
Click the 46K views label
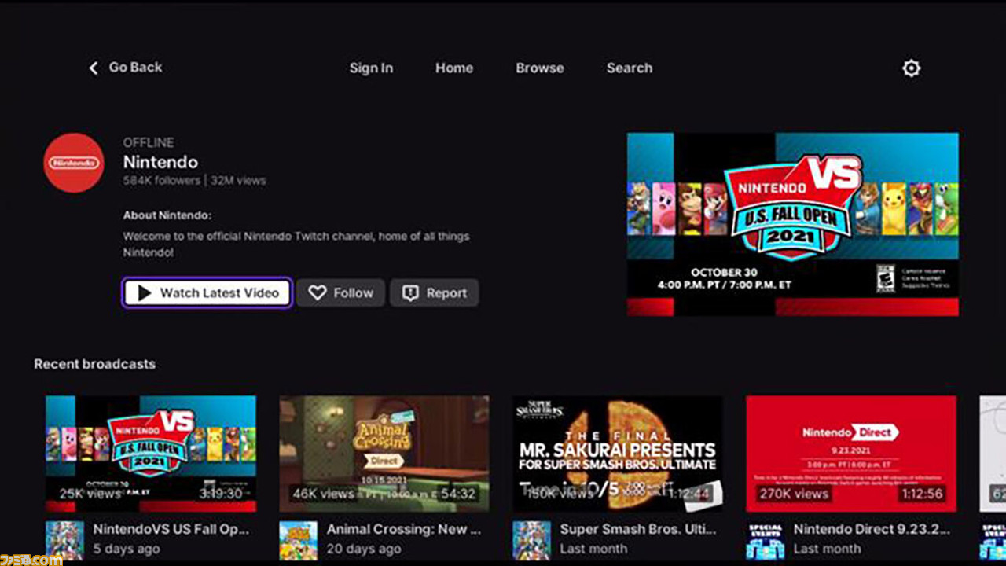[324, 494]
